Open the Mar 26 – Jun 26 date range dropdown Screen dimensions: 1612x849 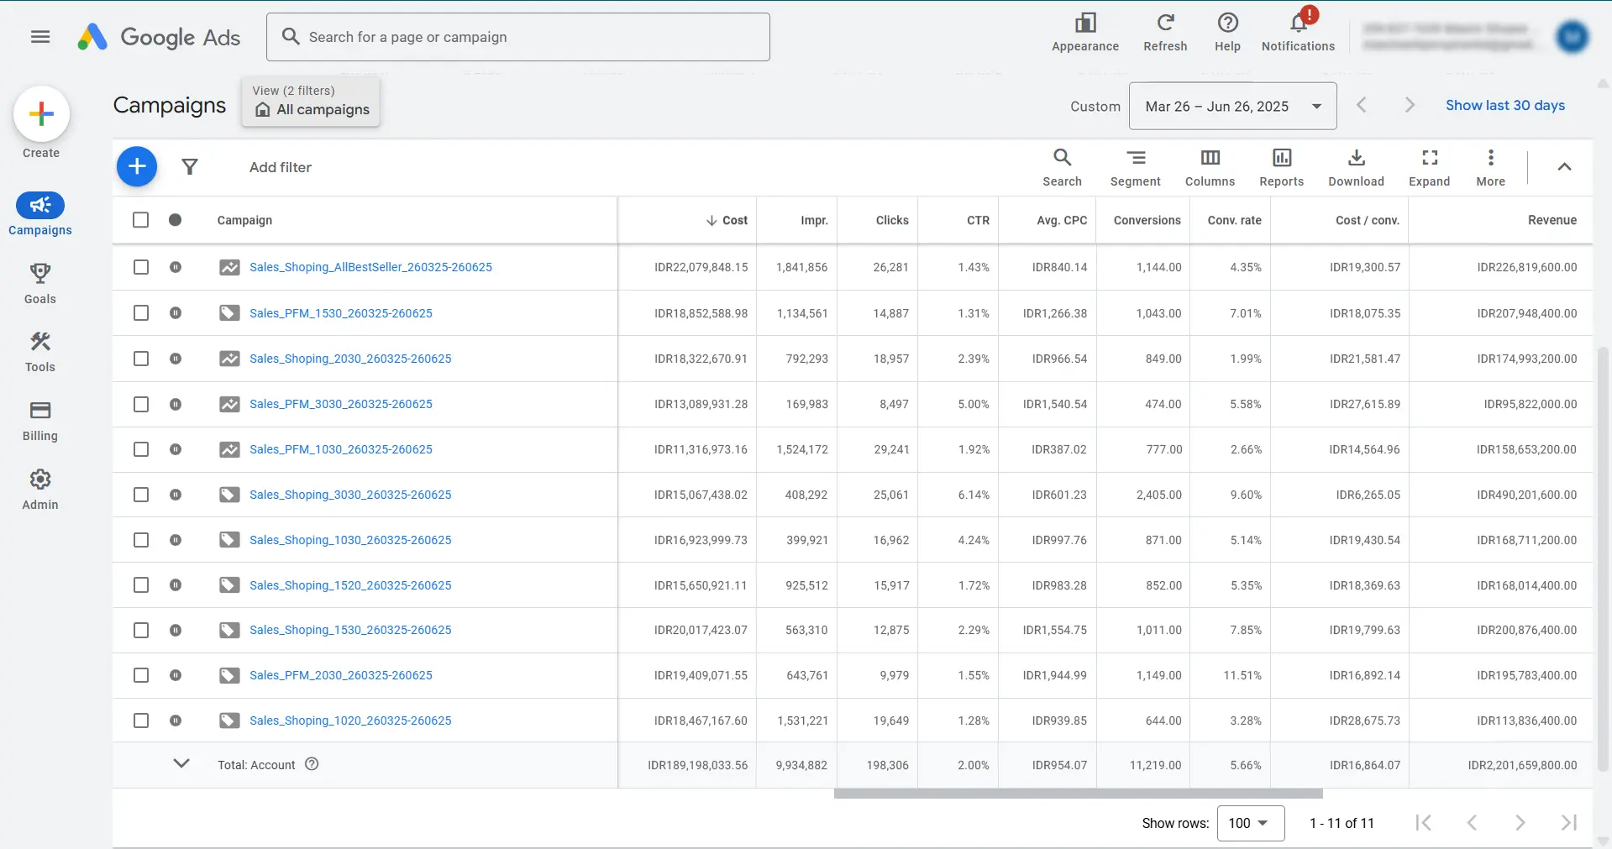1231,106
